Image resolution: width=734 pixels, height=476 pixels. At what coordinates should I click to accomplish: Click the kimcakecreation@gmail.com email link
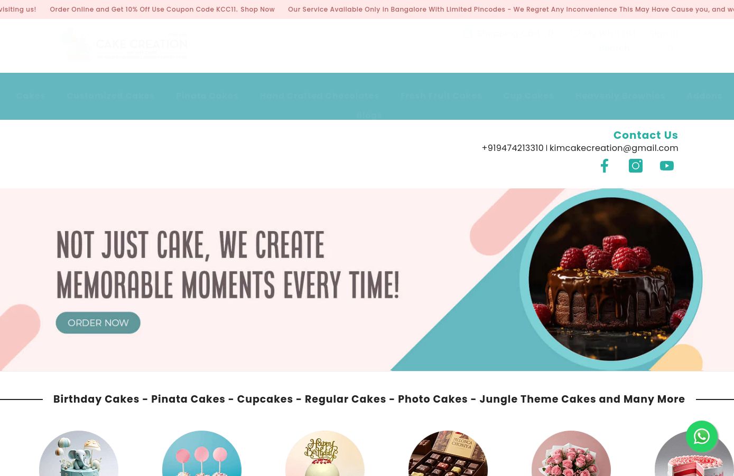[x=614, y=148]
